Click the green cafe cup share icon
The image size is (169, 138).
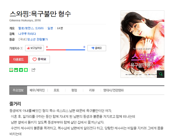pyautogui.click(x=16, y=70)
